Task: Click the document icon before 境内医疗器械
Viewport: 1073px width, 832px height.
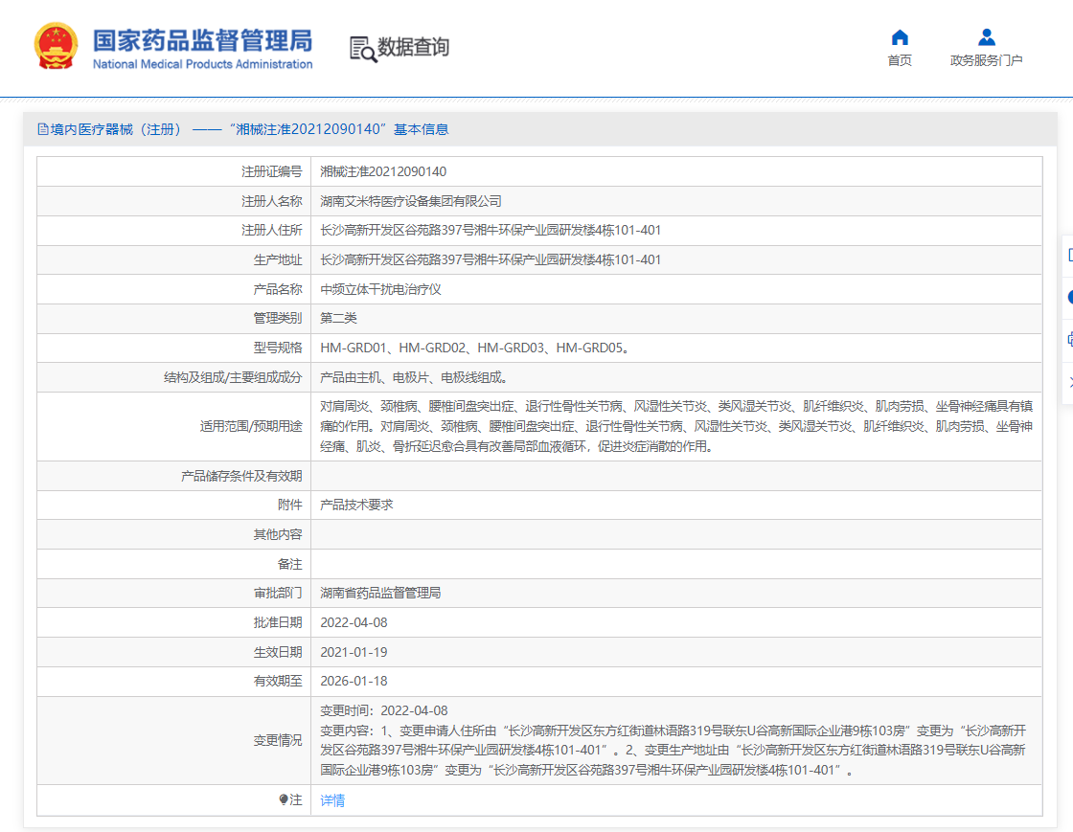Action: 43,129
